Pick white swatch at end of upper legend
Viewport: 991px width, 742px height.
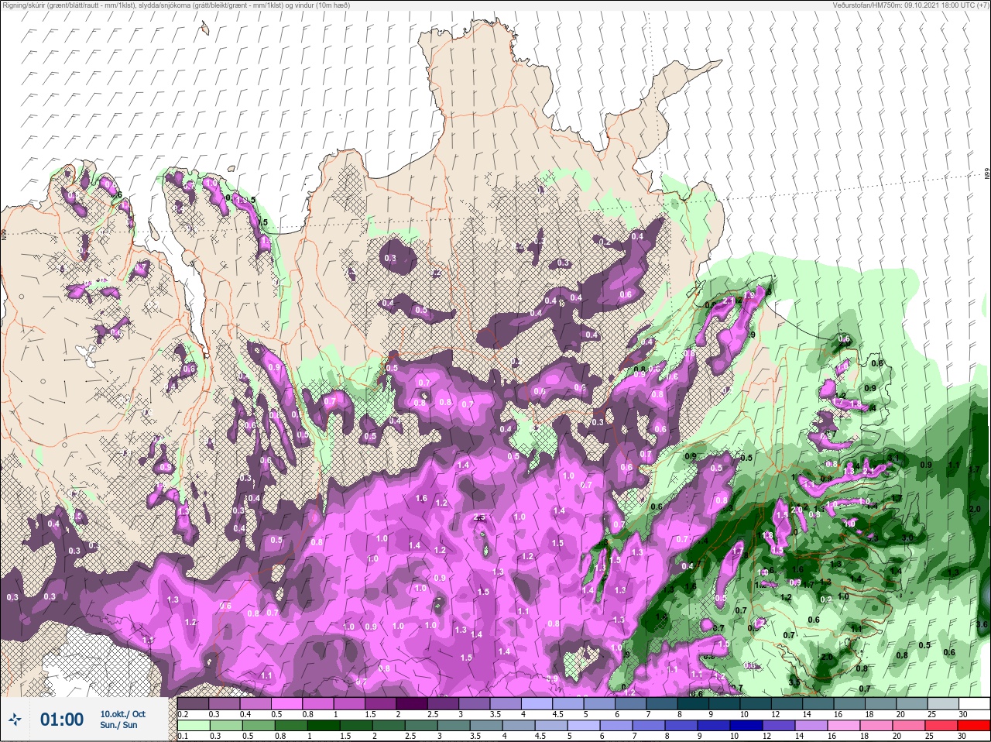coord(976,704)
